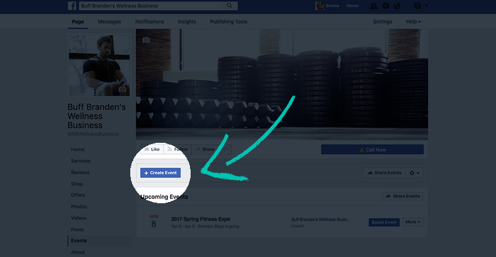Image resolution: width=496 pixels, height=257 pixels.
Task: Go to Home in the top bar
Action: (352, 6)
